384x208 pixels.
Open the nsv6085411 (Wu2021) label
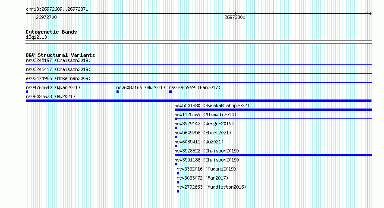pos(199,142)
